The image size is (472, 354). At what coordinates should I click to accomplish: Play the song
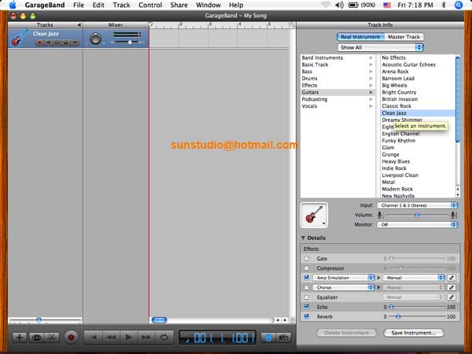[128, 337]
